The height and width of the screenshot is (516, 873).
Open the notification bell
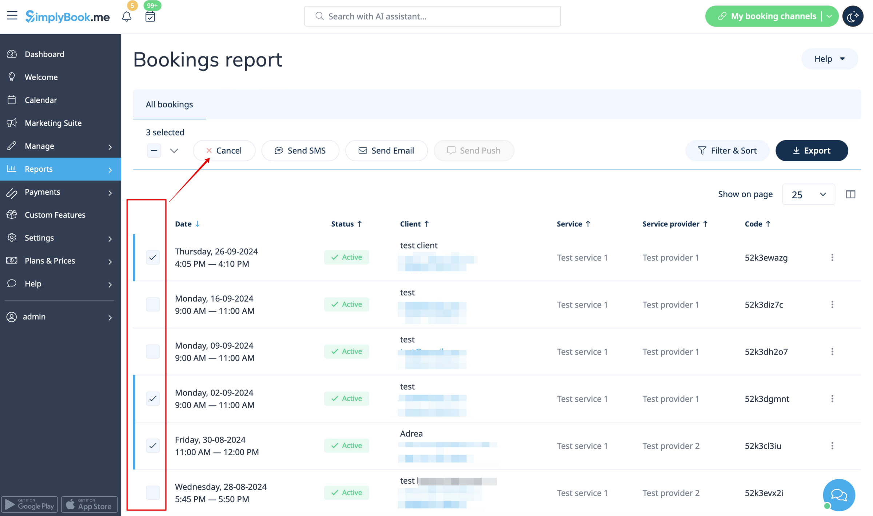point(127,16)
